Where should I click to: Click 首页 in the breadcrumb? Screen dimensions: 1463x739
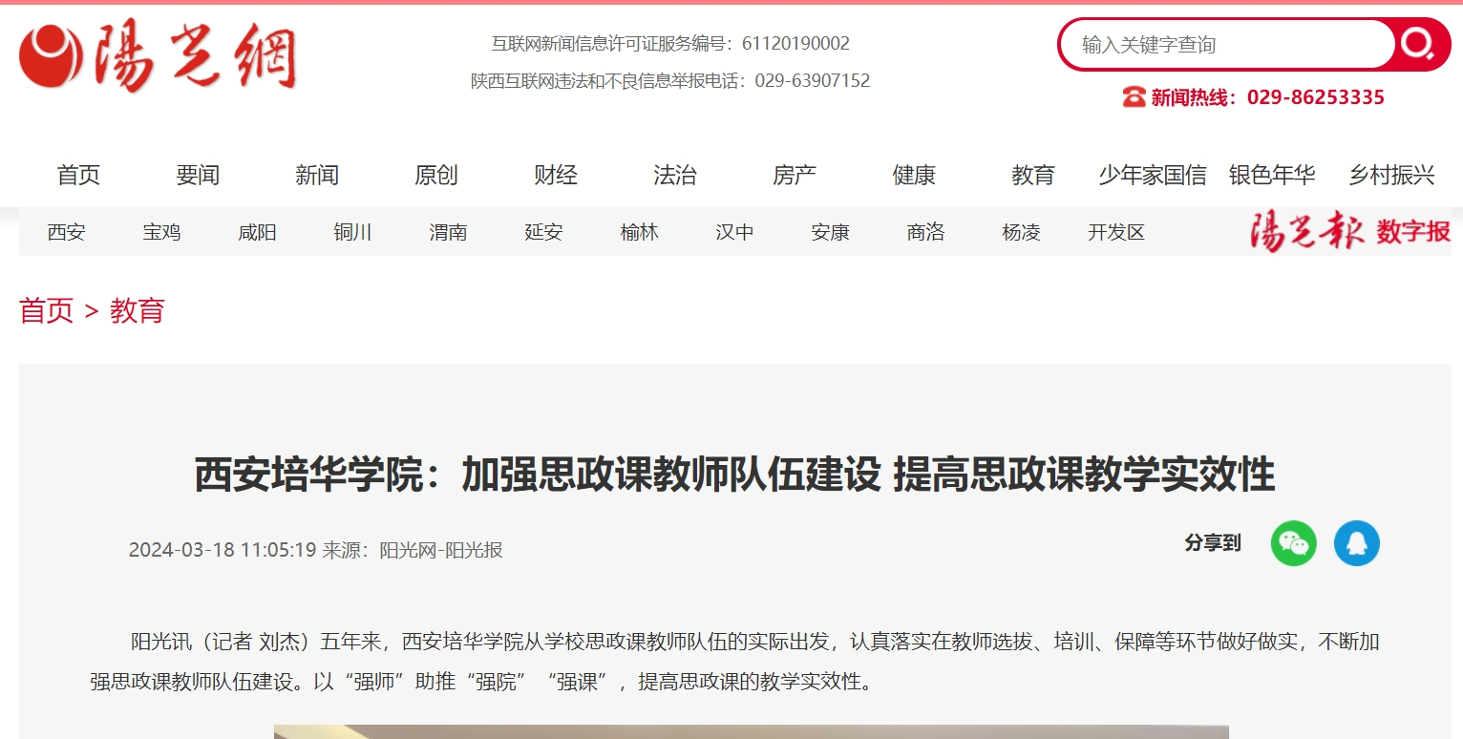pos(46,311)
